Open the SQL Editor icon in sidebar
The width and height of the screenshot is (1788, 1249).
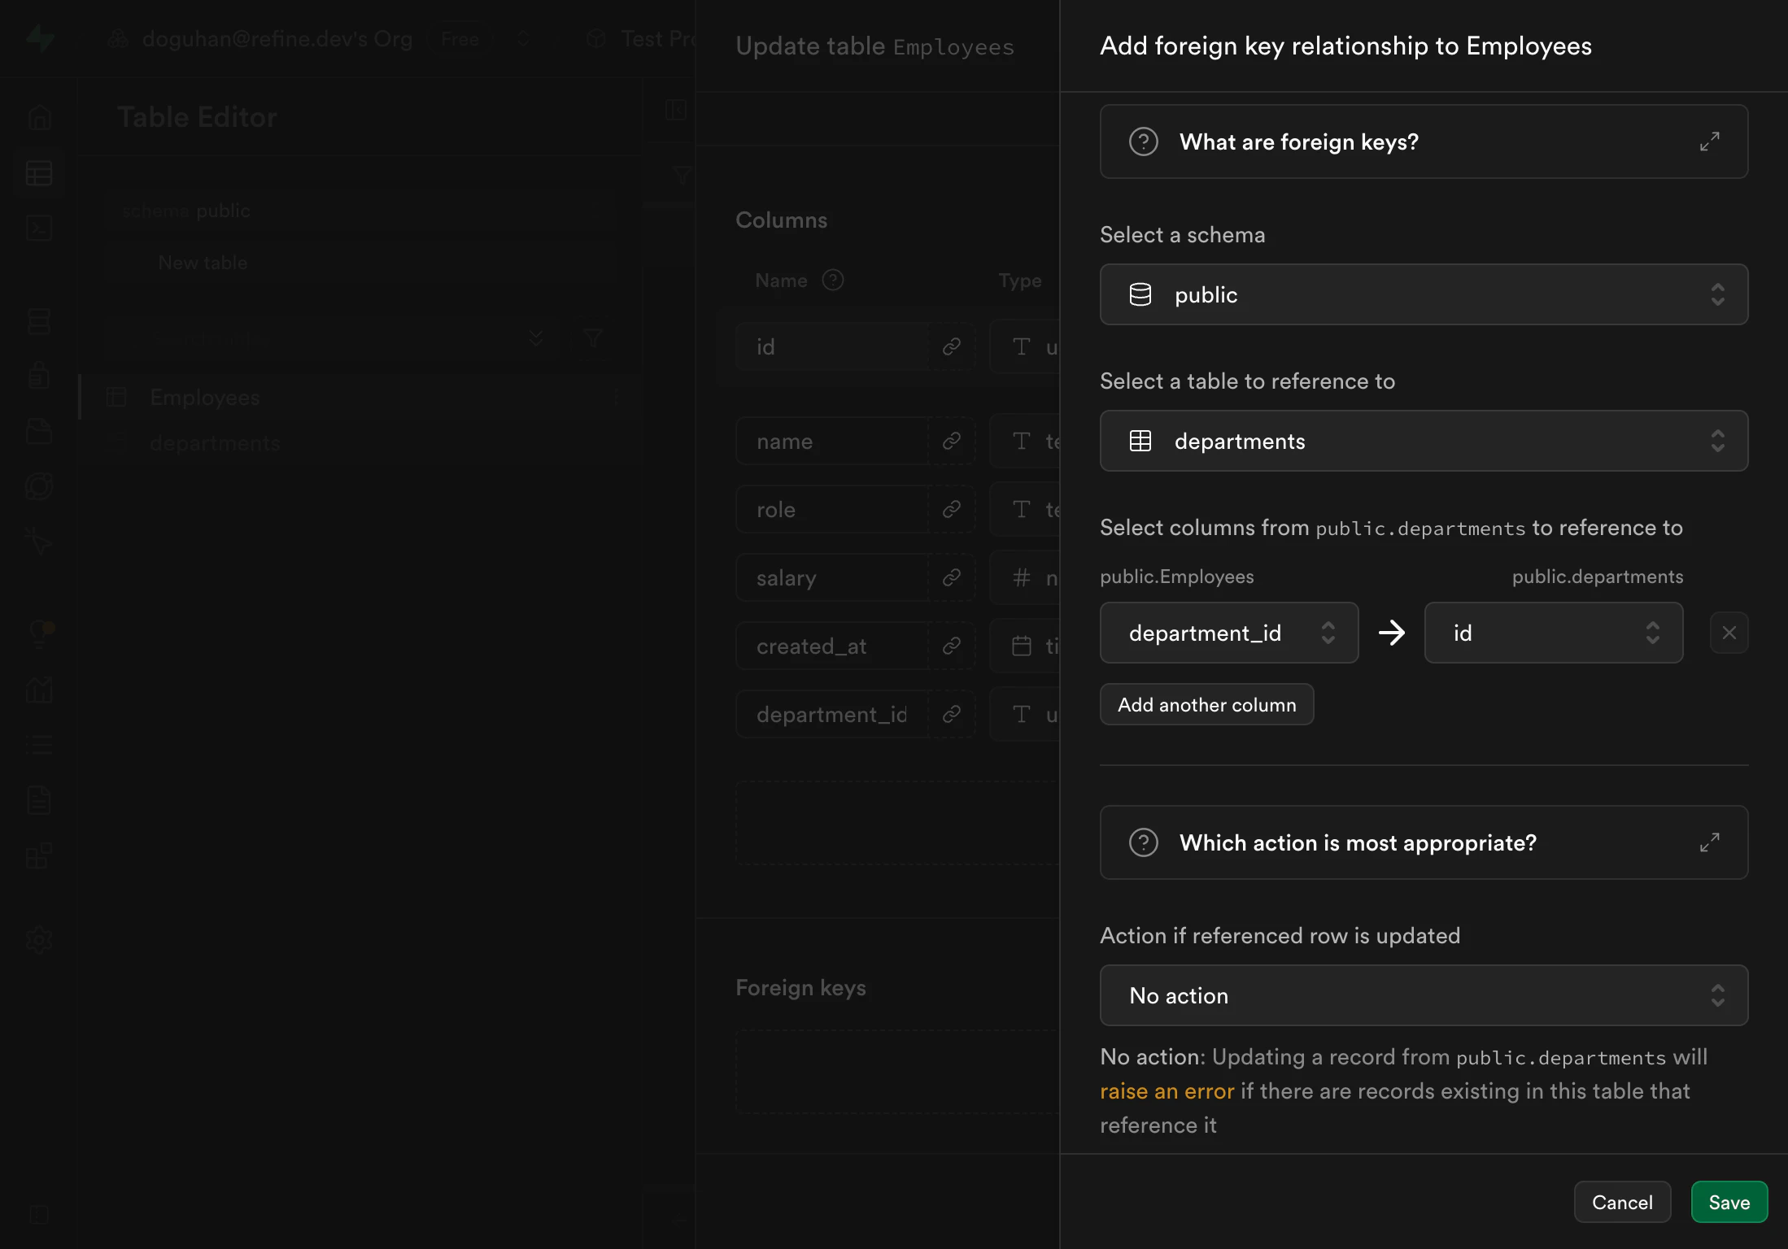(39, 228)
